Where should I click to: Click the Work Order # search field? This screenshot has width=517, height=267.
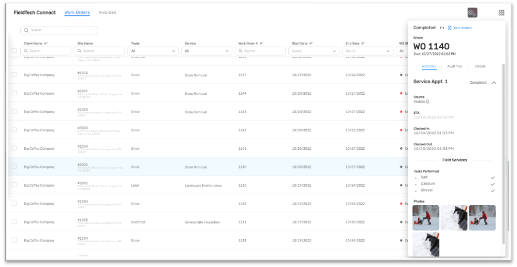260,51
